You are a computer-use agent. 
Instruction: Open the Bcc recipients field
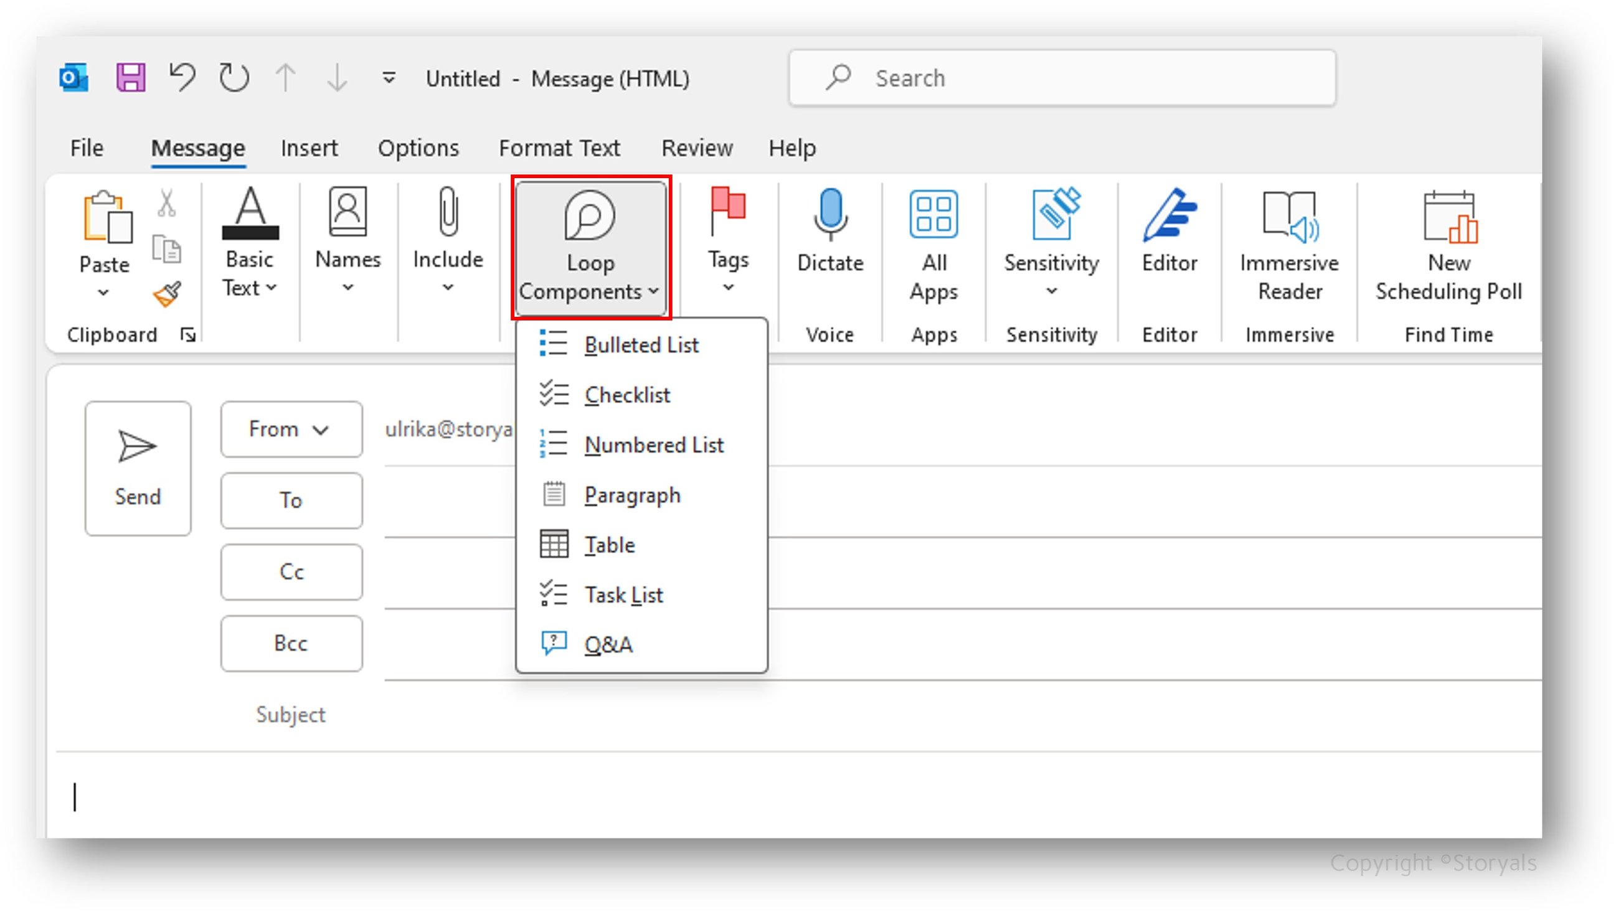click(291, 643)
